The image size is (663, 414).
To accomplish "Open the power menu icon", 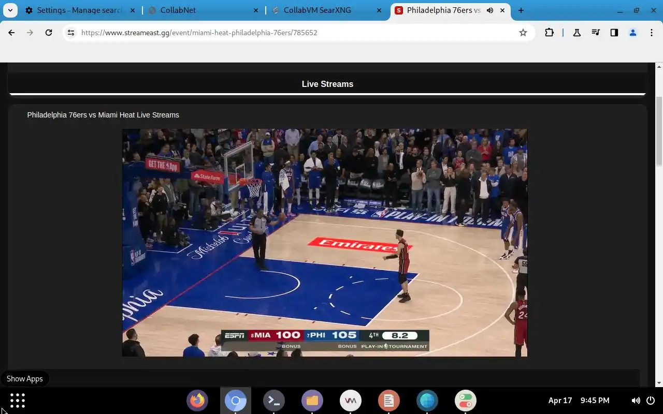I will 651,401.
